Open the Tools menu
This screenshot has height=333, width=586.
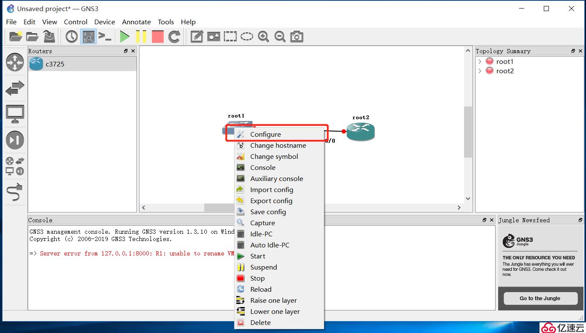tap(166, 22)
